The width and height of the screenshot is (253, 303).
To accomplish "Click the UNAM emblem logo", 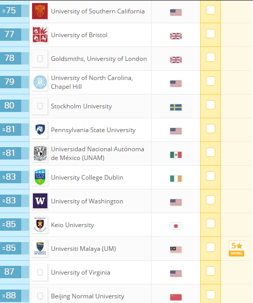I will (40, 154).
